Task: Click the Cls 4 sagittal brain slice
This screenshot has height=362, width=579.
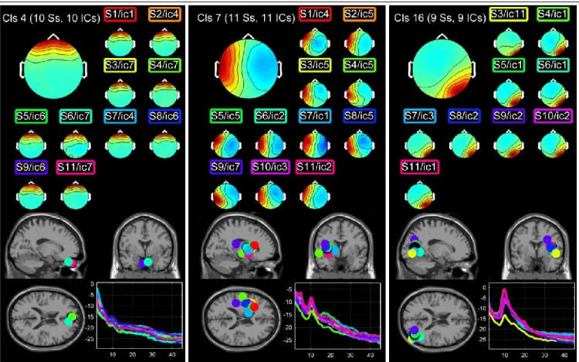Action: (46, 245)
